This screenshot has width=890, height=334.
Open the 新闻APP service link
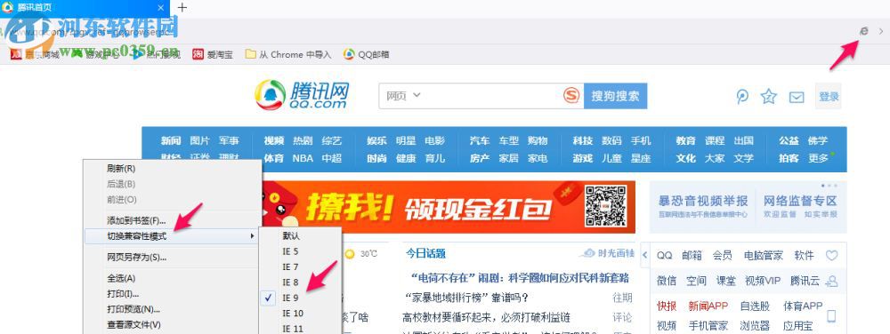tap(708, 306)
